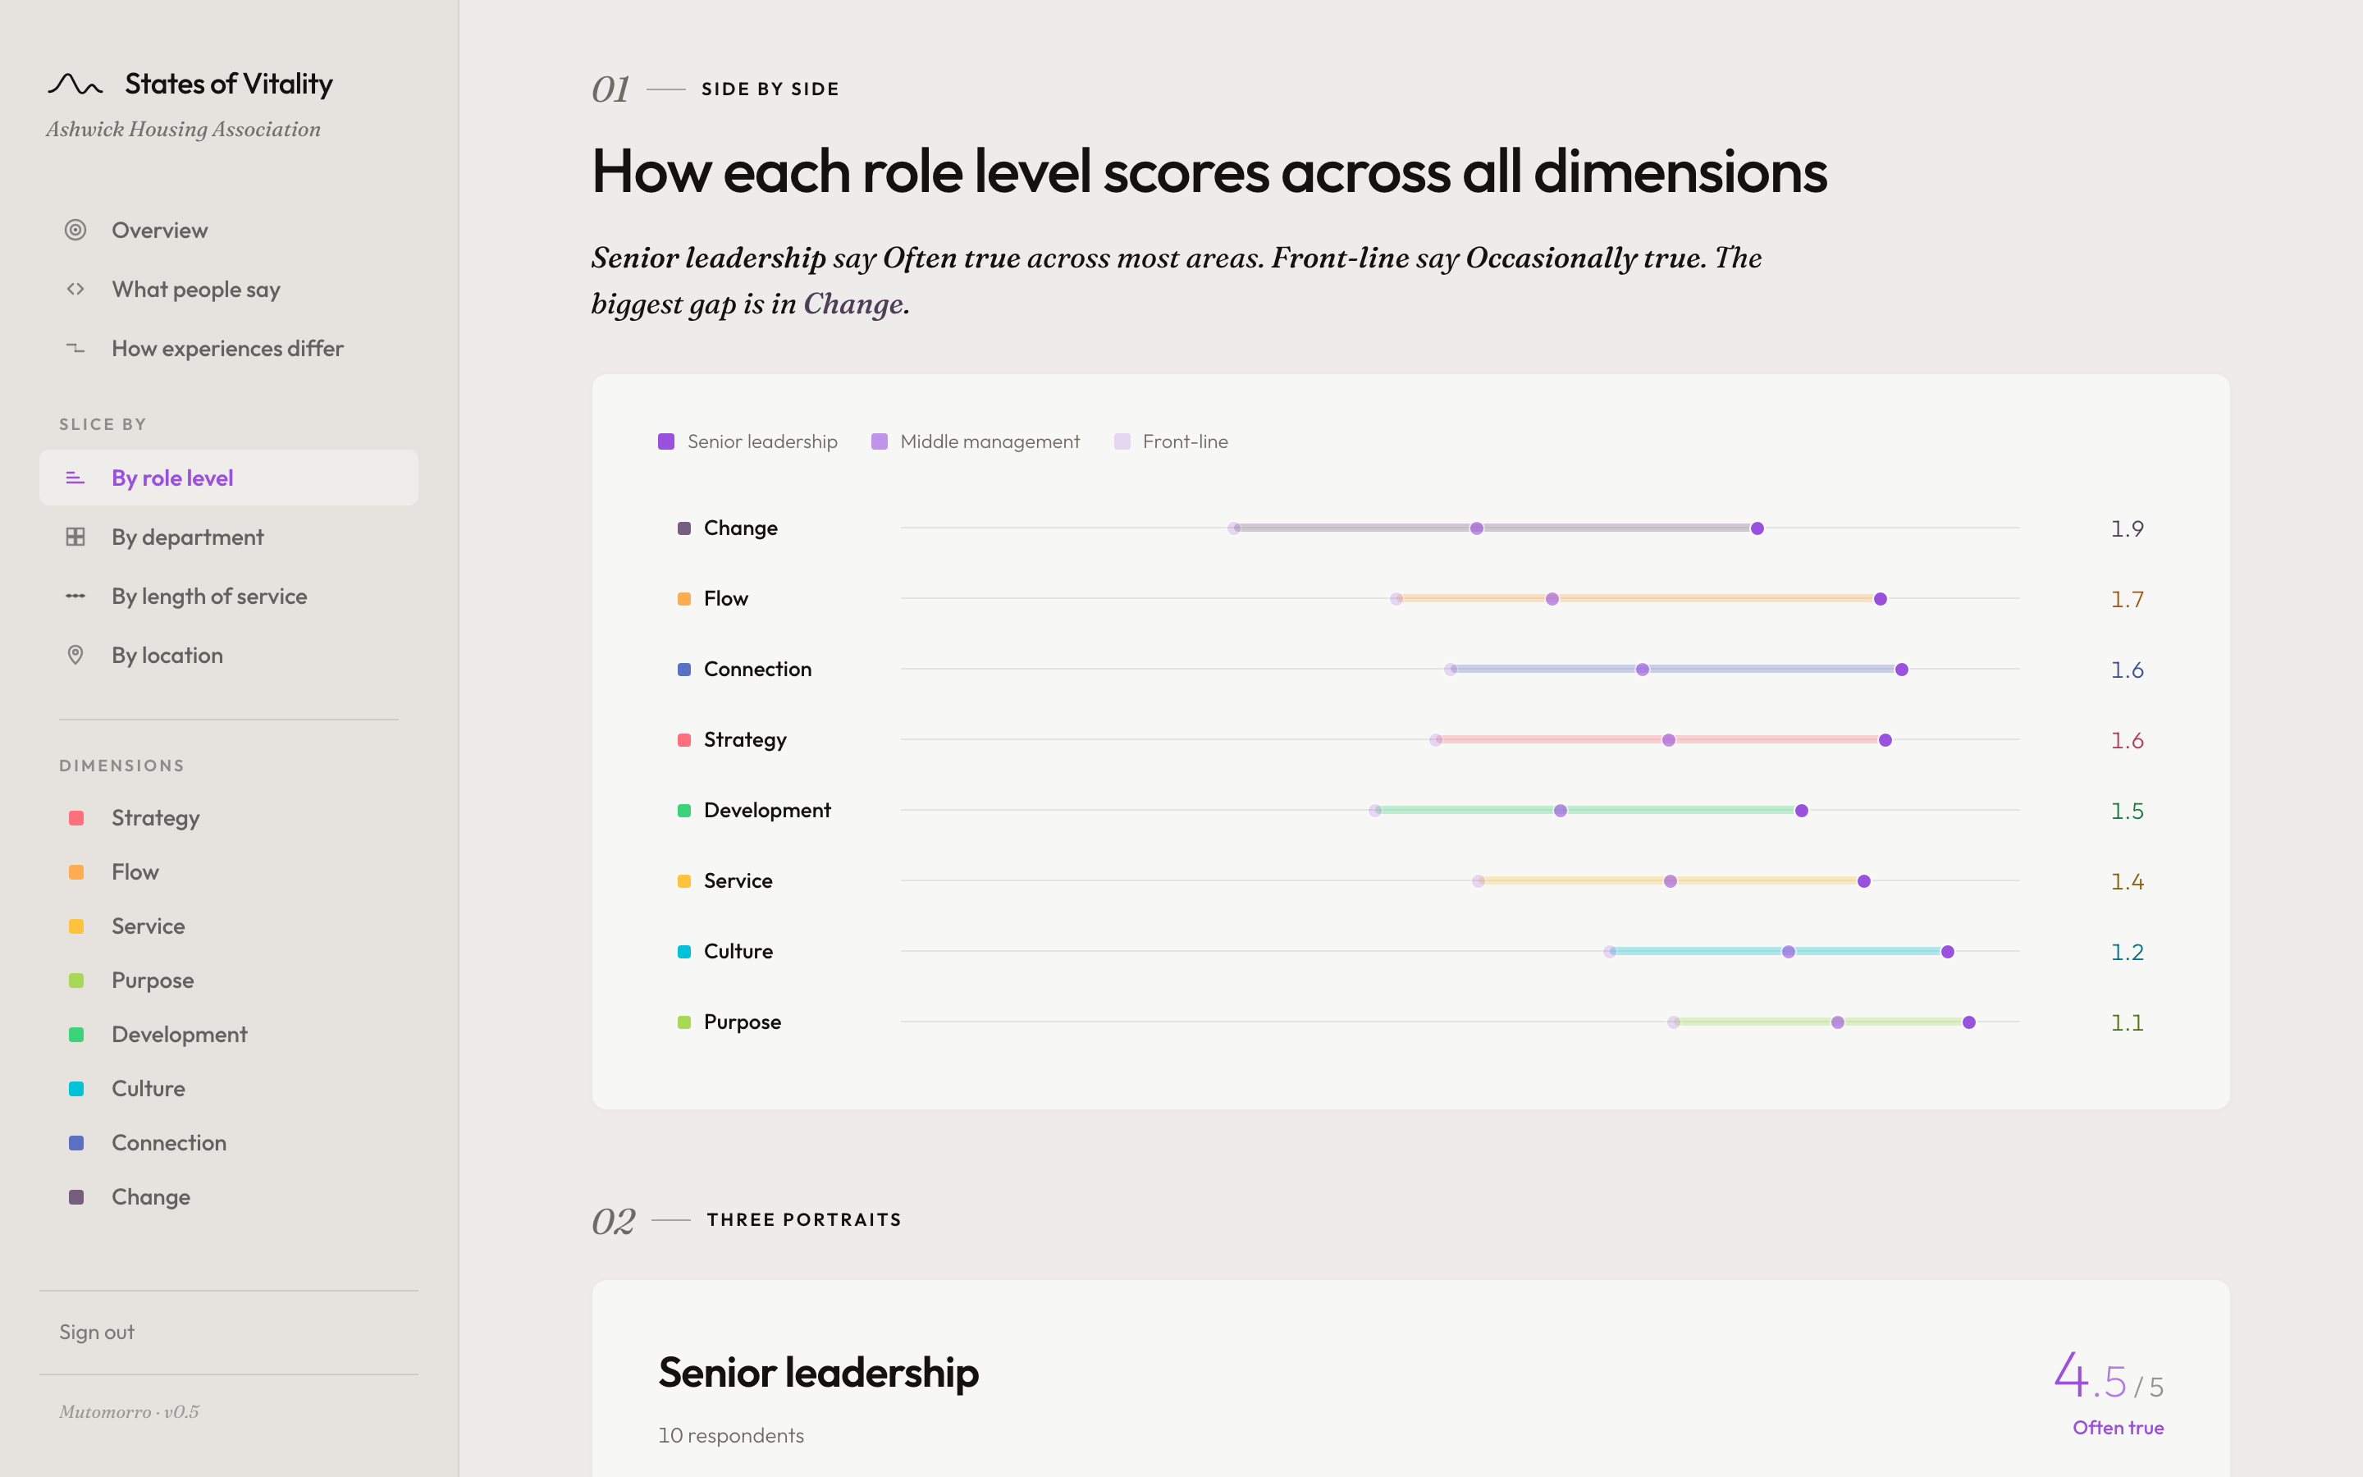Image resolution: width=2363 pixels, height=1477 pixels.
Task: Click the What people say code icon
Action: click(75, 289)
